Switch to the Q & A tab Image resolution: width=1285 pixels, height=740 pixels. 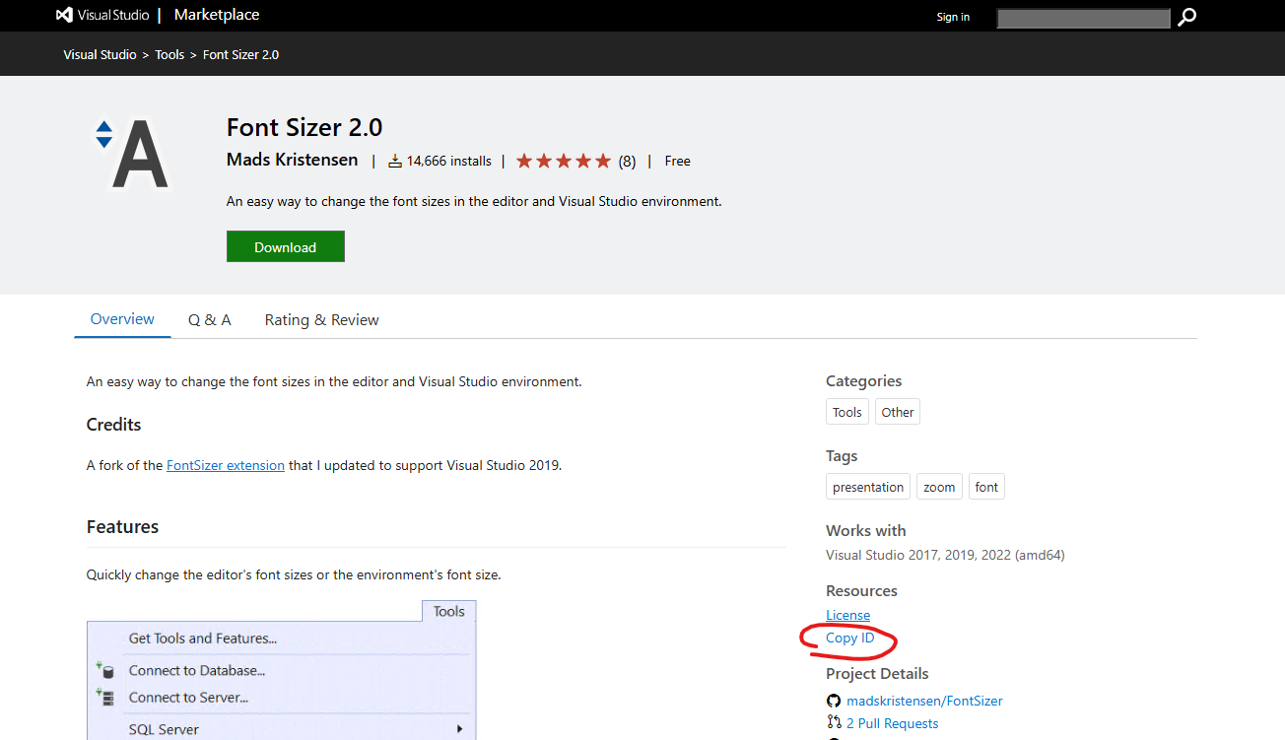(210, 320)
